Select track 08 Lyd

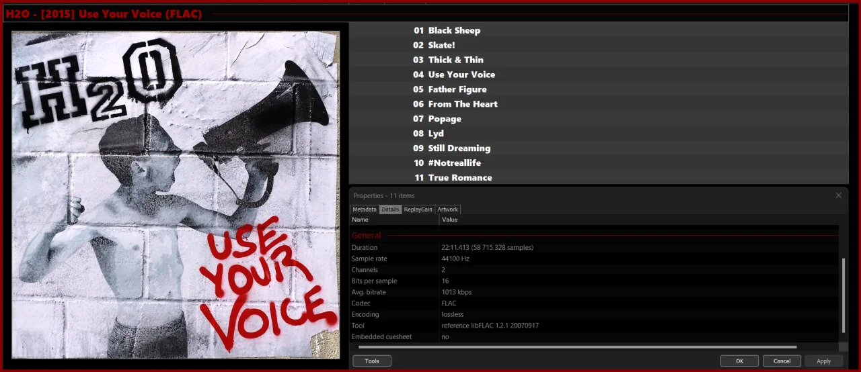(x=599, y=134)
